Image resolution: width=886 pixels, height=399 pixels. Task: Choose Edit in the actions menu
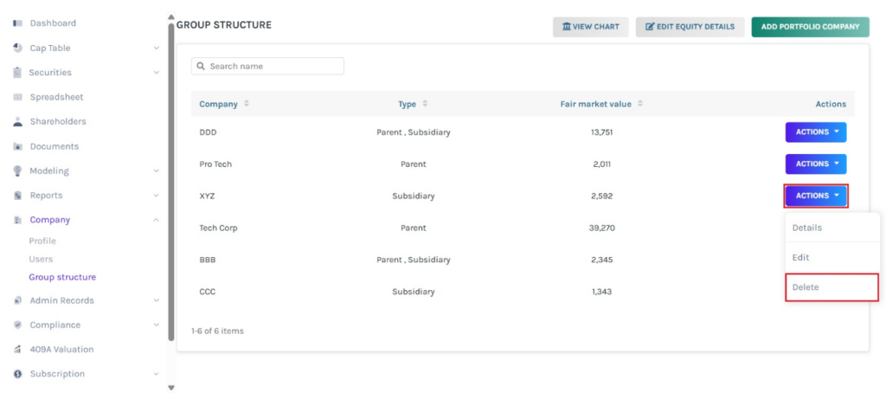click(x=801, y=258)
